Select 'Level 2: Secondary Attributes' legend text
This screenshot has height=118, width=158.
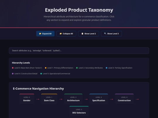coord(91,68)
